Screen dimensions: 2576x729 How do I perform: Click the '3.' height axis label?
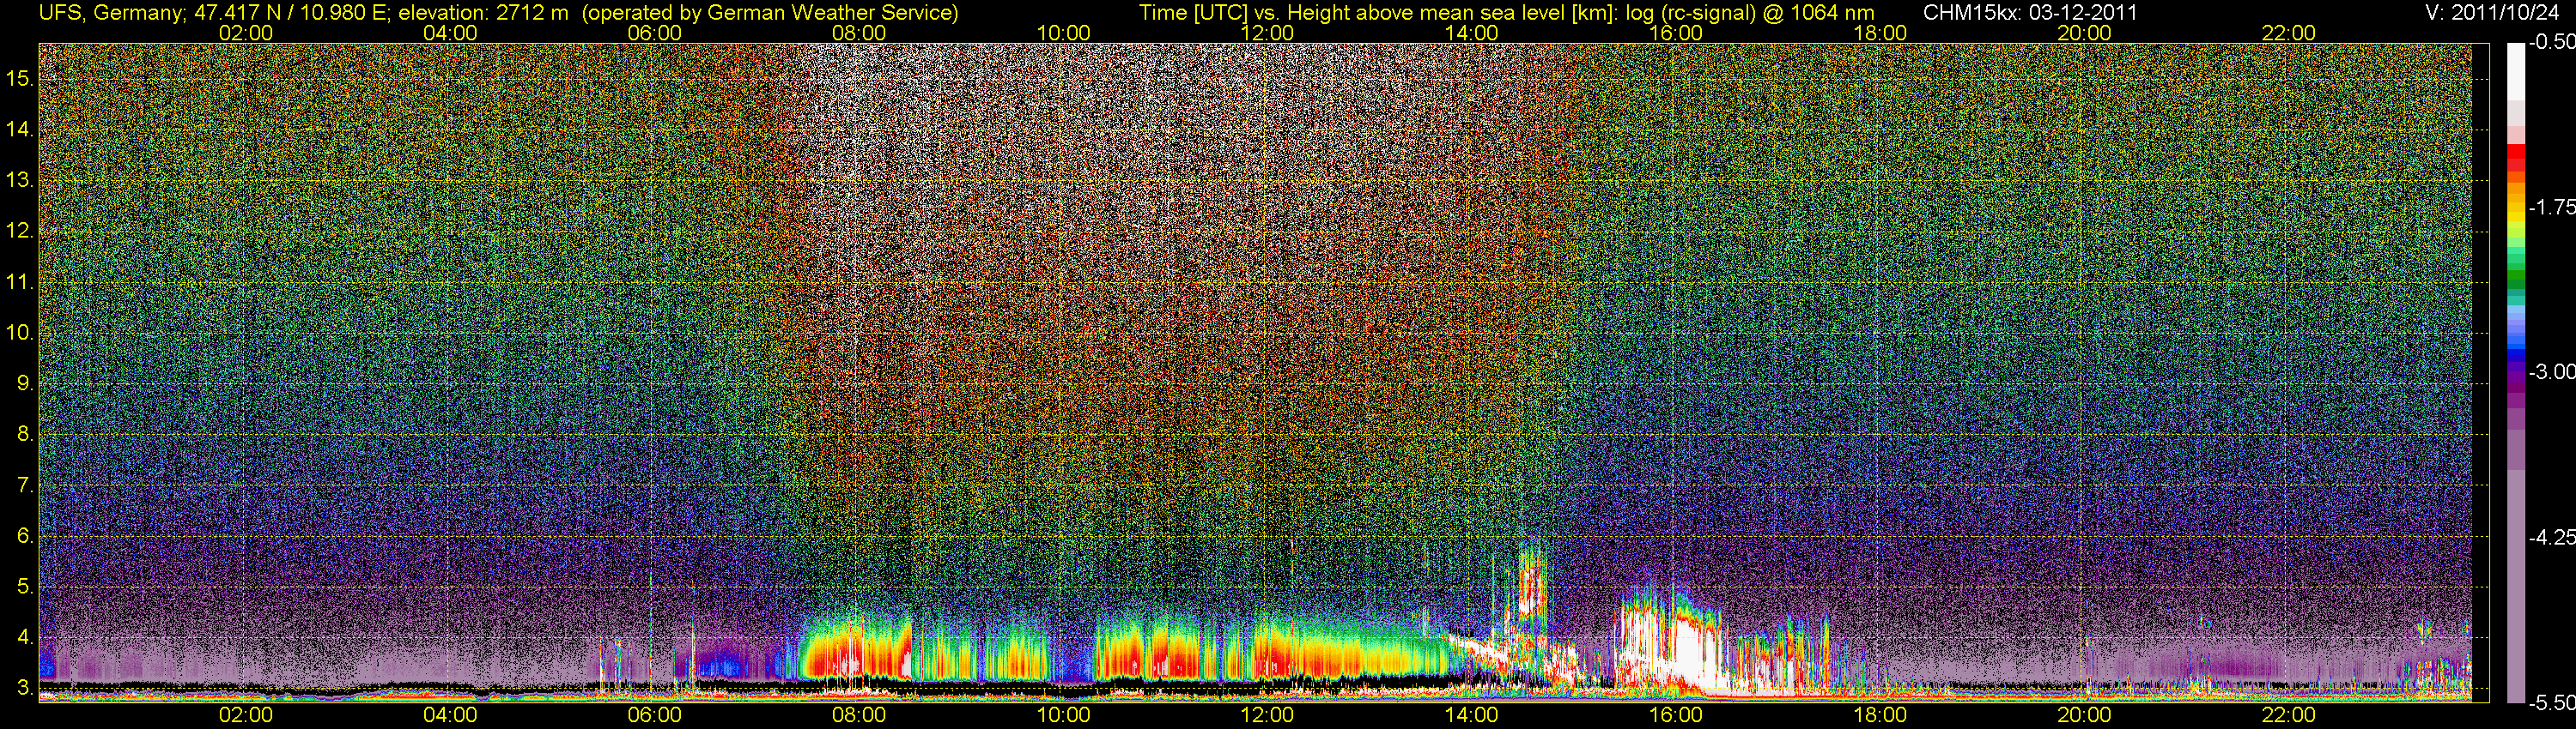[26, 688]
